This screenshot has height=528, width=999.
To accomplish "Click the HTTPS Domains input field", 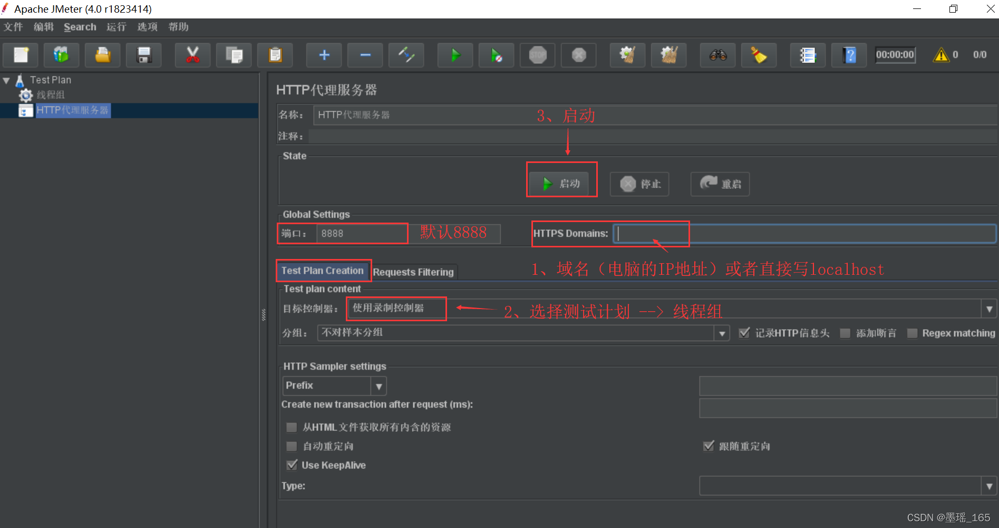I will 804,234.
